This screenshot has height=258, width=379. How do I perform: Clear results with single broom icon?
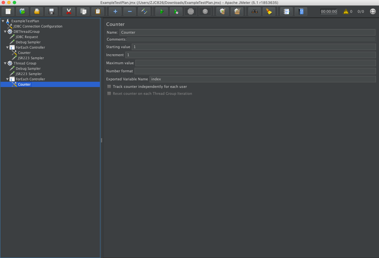click(222, 11)
